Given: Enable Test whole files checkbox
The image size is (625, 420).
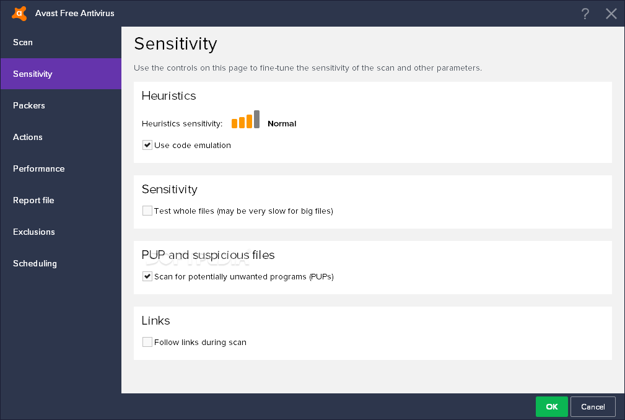Looking at the screenshot, I should coord(147,211).
